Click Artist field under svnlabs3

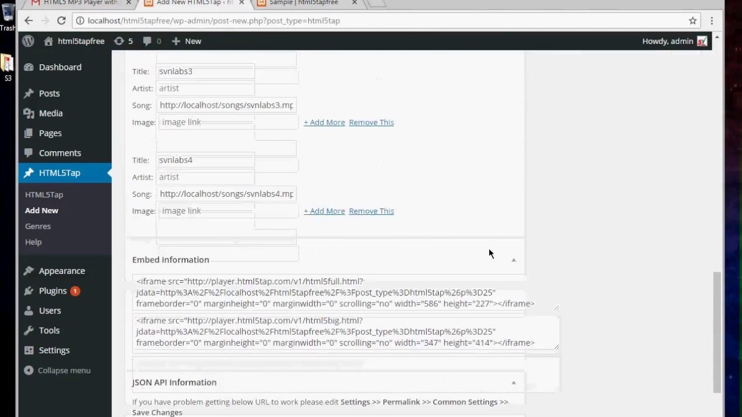[x=205, y=88]
